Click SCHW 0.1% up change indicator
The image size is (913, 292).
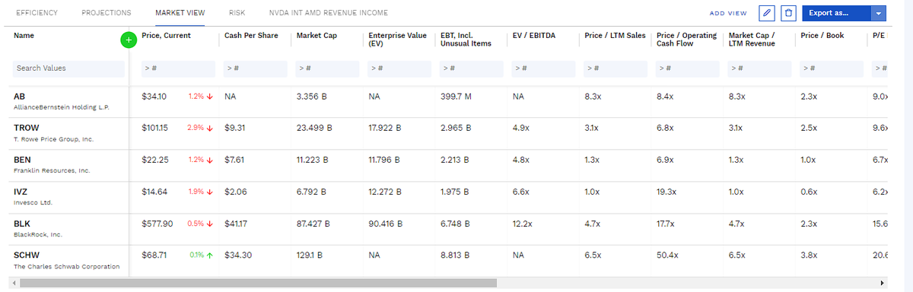tap(201, 256)
